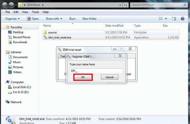This screenshot has width=190, height=124.
Task: Open the Videos library
Action: [17, 72]
